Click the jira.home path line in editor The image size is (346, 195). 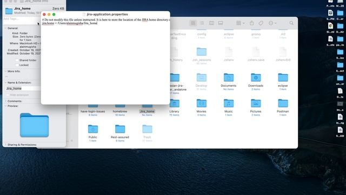[70, 23]
